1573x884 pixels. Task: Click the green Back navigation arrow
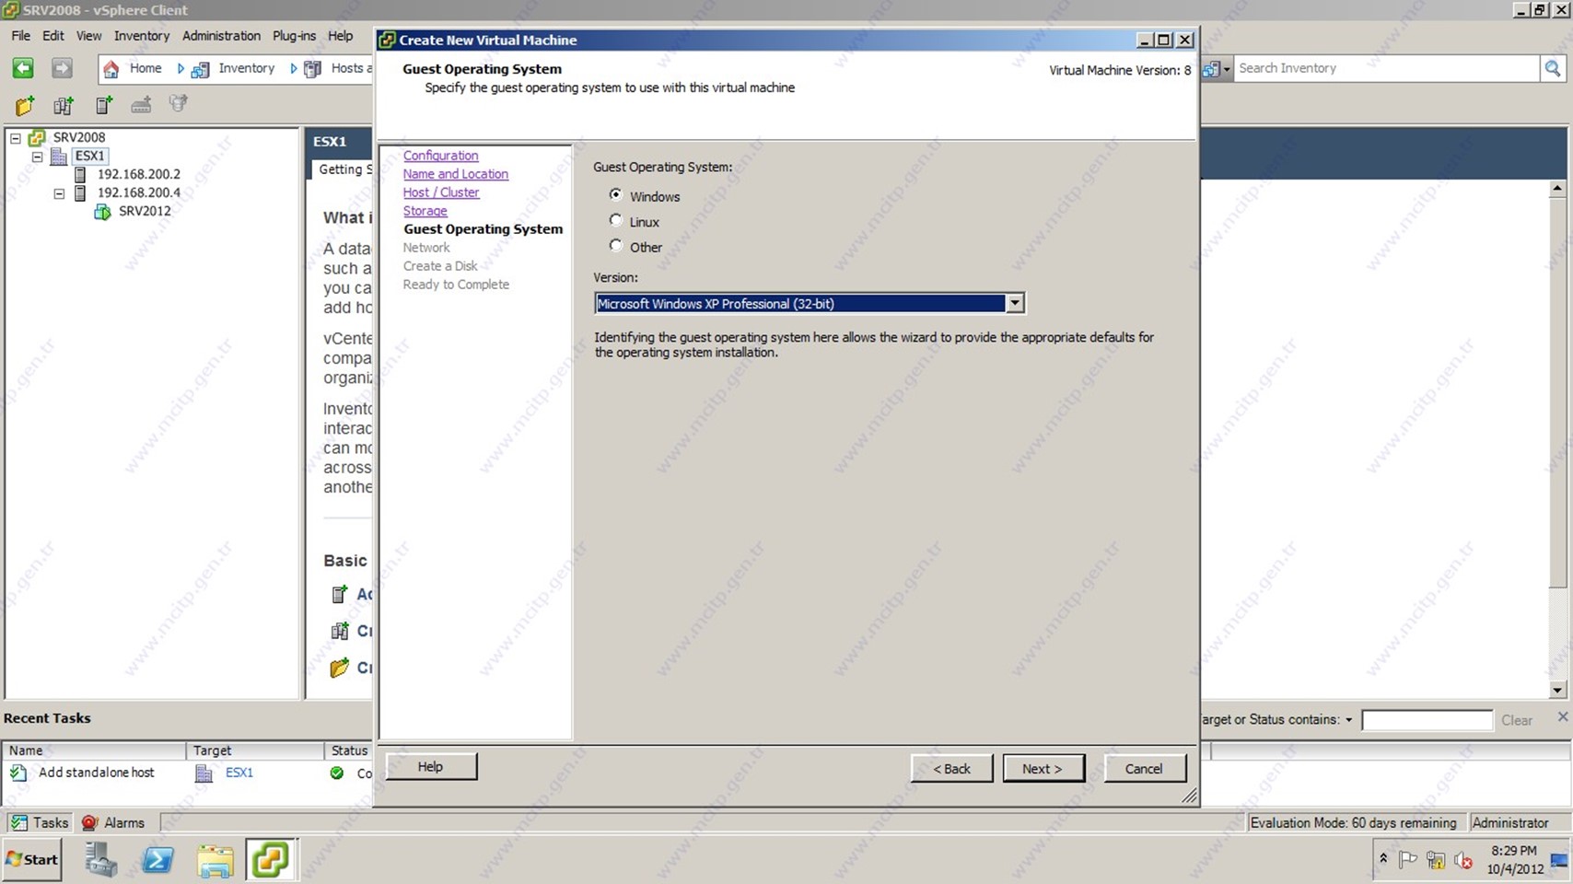(23, 68)
